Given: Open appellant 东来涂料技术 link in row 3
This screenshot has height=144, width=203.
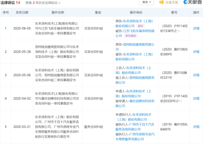Looking at the screenshot, I should coord(133,70).
